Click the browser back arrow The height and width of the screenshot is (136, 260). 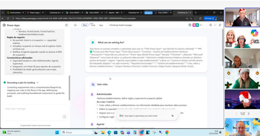[3, 18]
